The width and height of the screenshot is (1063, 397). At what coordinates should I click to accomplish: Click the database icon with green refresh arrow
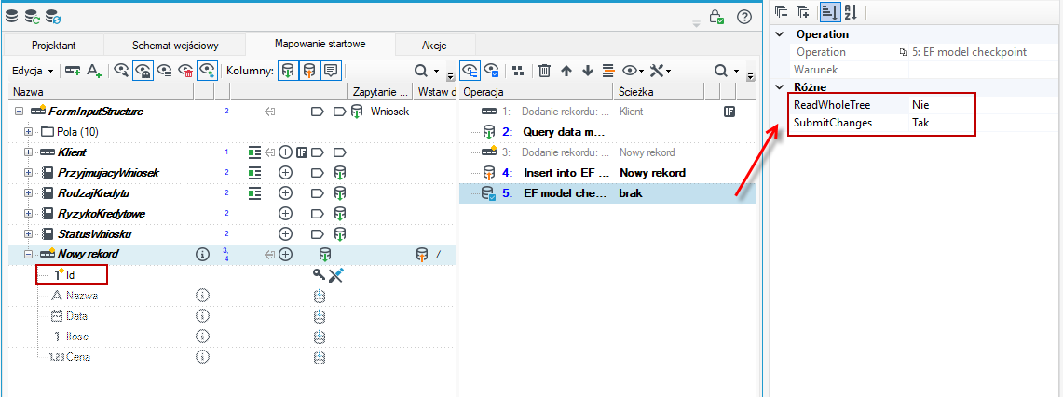point(32,15)
